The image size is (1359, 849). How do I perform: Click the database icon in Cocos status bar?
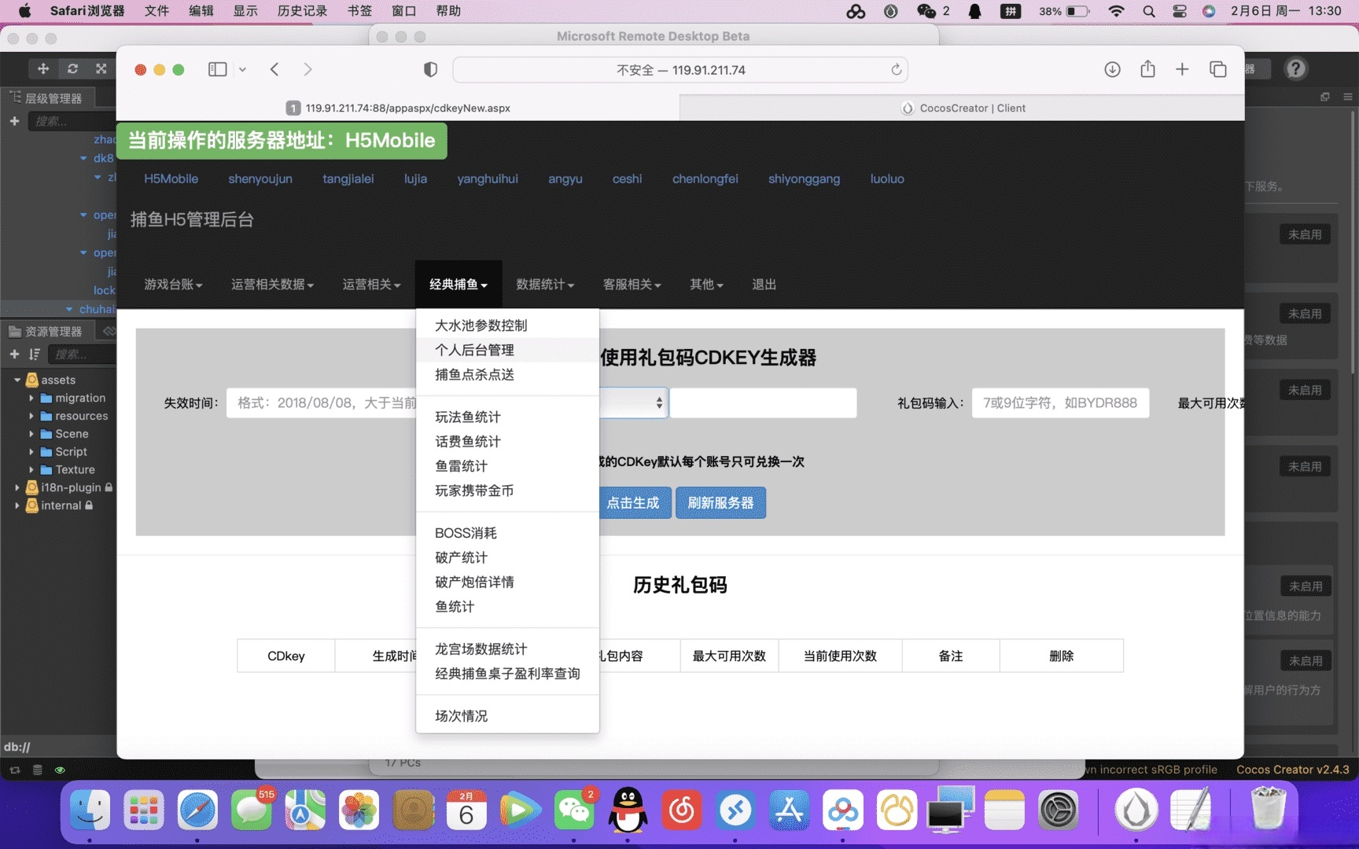coord(37,770)
